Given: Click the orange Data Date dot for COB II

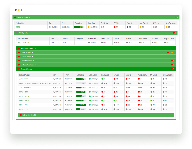Looking at the screenshot, I should (x=89, y=27).
